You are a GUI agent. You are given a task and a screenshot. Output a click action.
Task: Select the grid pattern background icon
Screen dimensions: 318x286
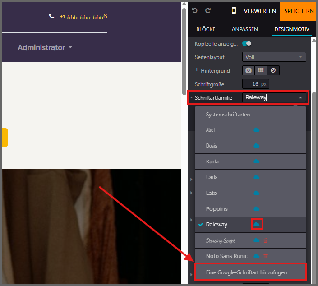[x=260, y=70]
